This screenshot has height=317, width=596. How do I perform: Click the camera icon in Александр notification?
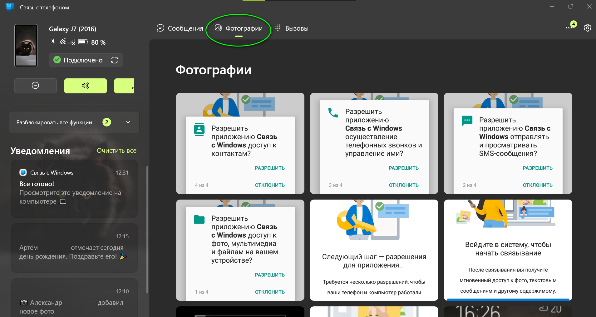point(24,302)
